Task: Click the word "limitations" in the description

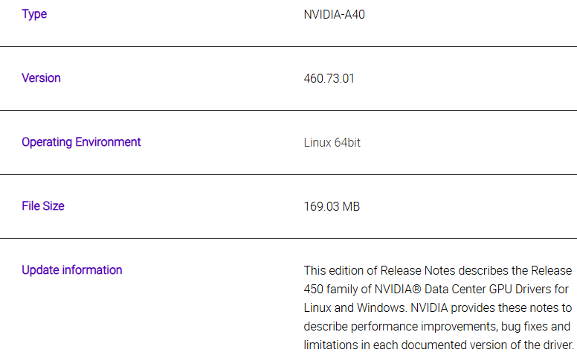Action: [332, 345]
